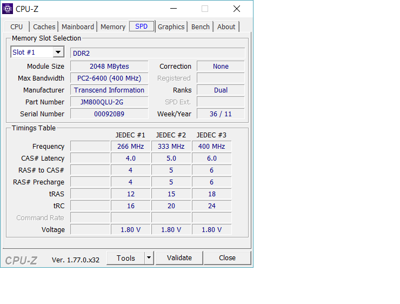The image size is (400, 304).
Task: Click CAS# Latency value 4.0
Action: click(131, 158)
